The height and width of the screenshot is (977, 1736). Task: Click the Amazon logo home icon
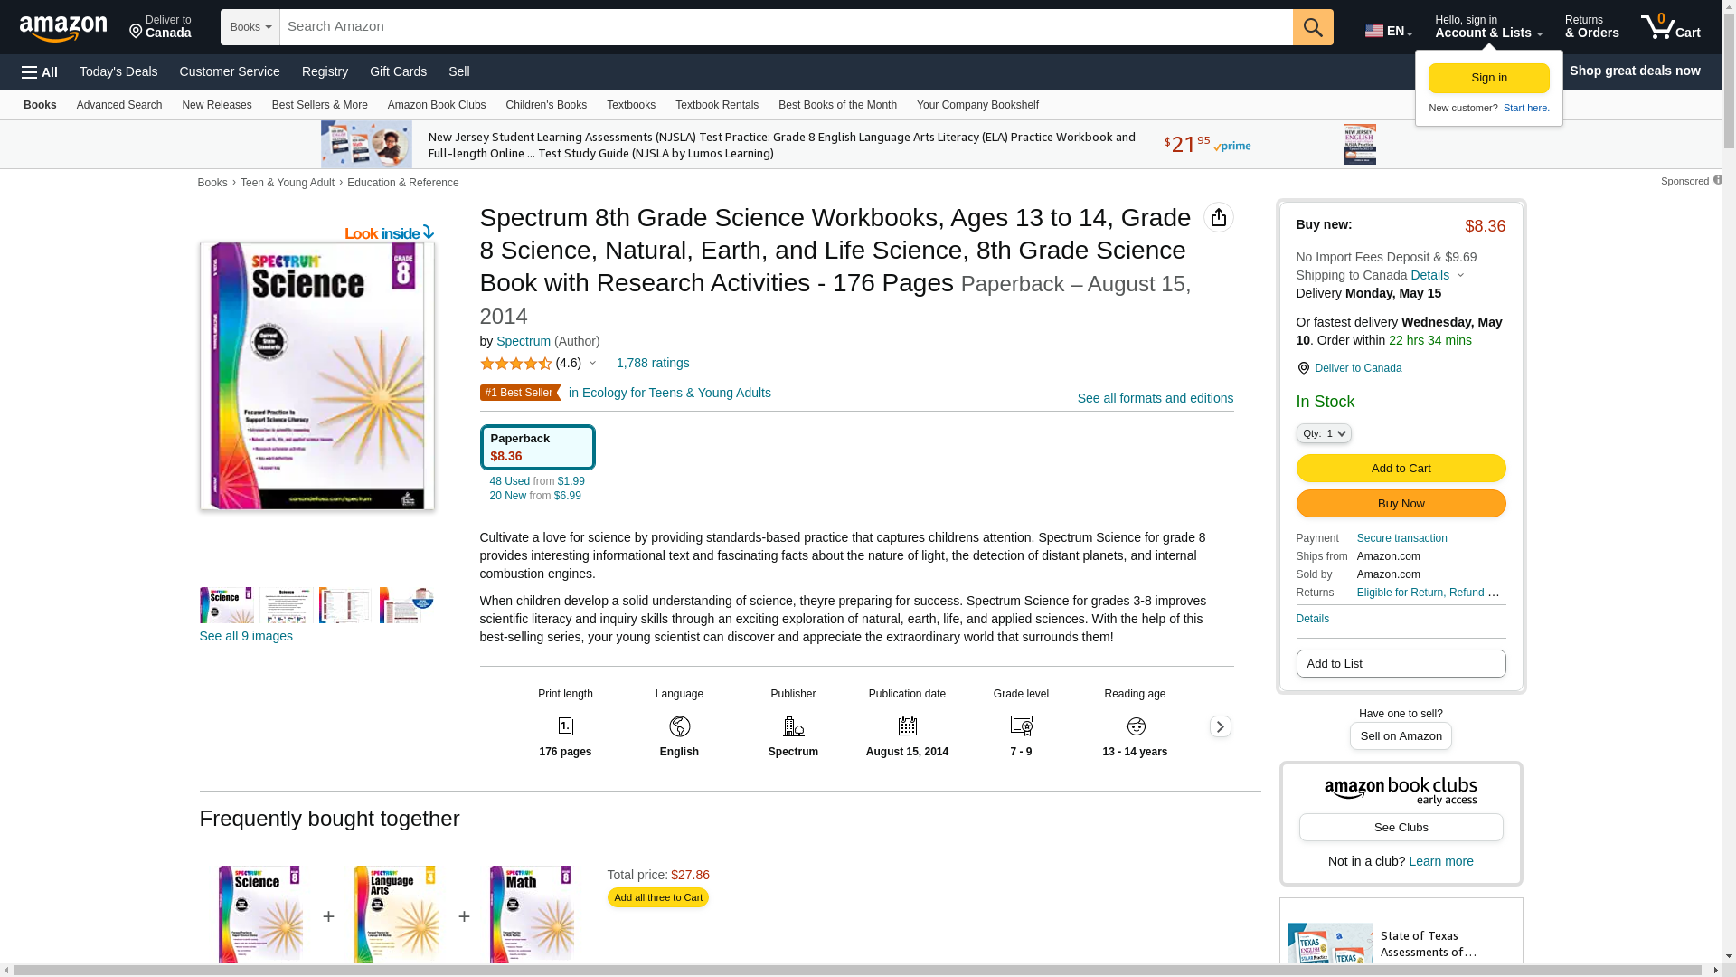pyautogui.click(x=63, y=28)
